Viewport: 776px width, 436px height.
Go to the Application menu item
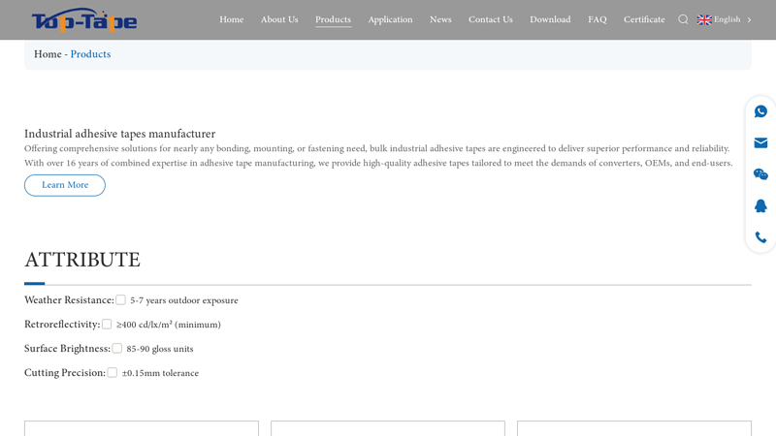tap(390, 19)
